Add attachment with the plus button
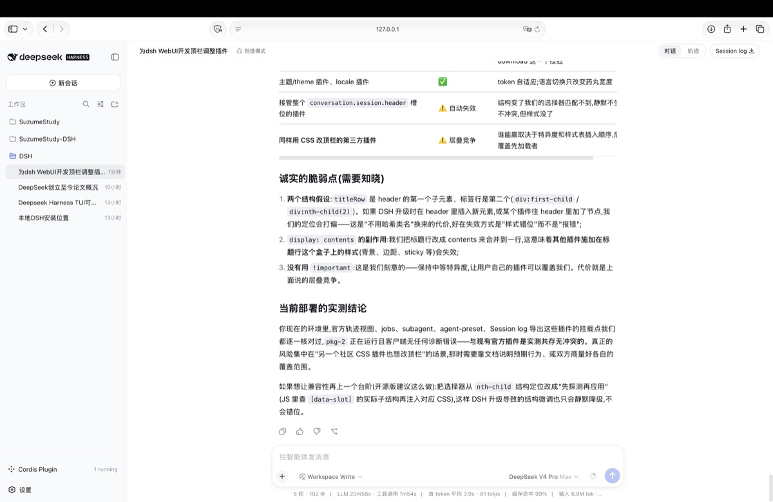The width and height of the screenshot is (773, 502). pyautogui.click(x=282, y=476)
